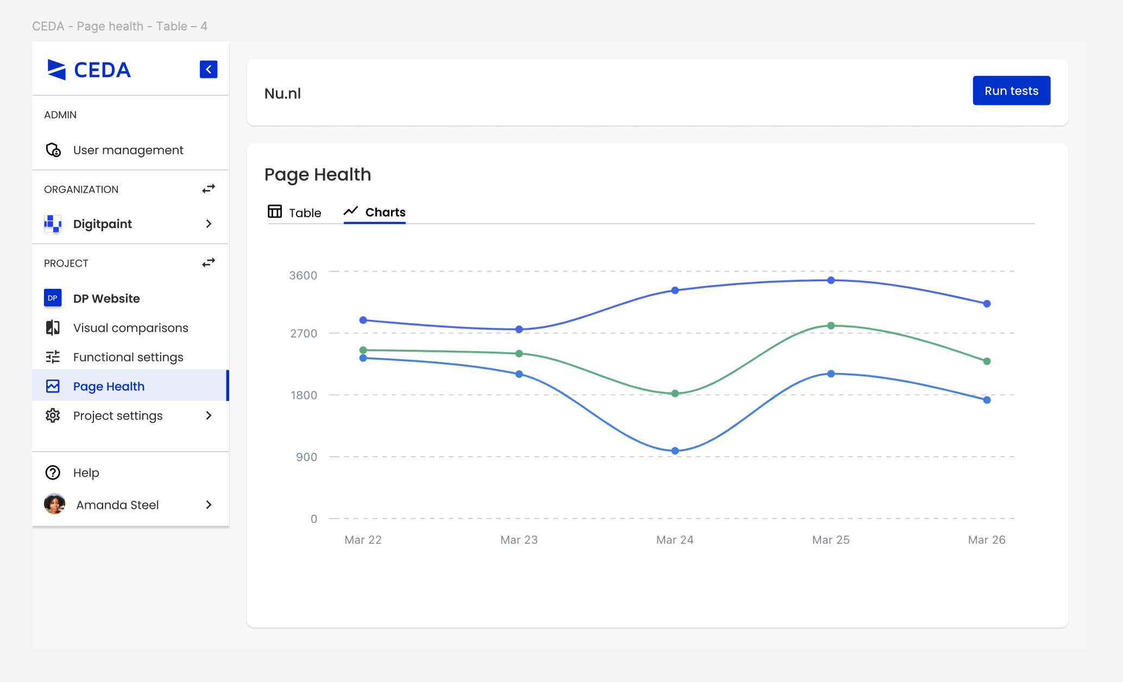1123x682 pixels.
Task: Switch to the Table tab
Action: [x=294, y=212]
